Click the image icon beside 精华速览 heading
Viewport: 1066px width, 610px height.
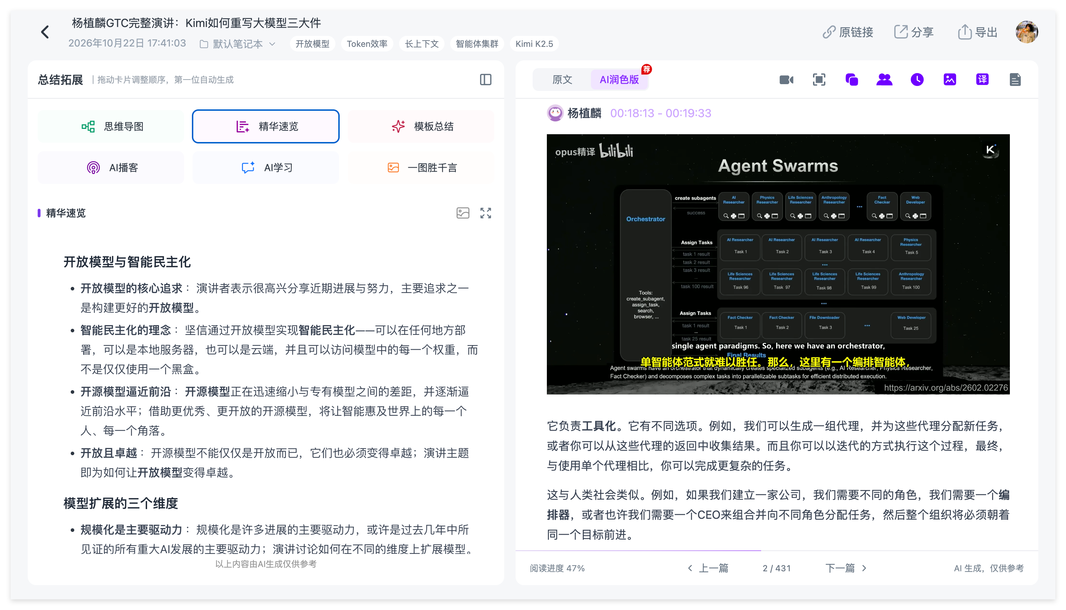[x=463, y=213]
